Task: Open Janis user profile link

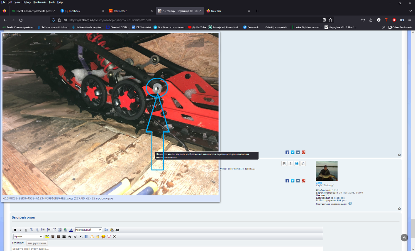Action: pos(319,182)
